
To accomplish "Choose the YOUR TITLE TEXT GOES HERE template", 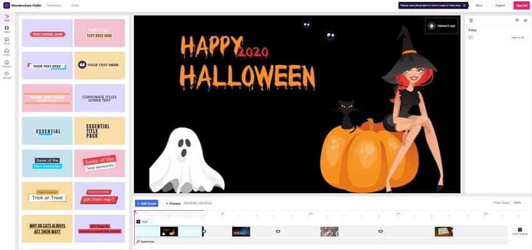I will point(100,33).
